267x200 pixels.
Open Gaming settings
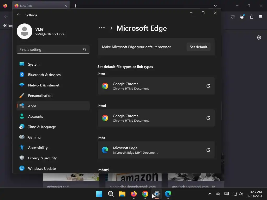[53, 137]
